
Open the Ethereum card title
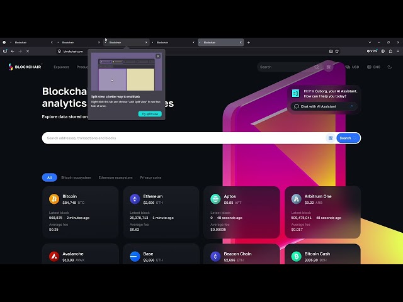coord(153,196)
